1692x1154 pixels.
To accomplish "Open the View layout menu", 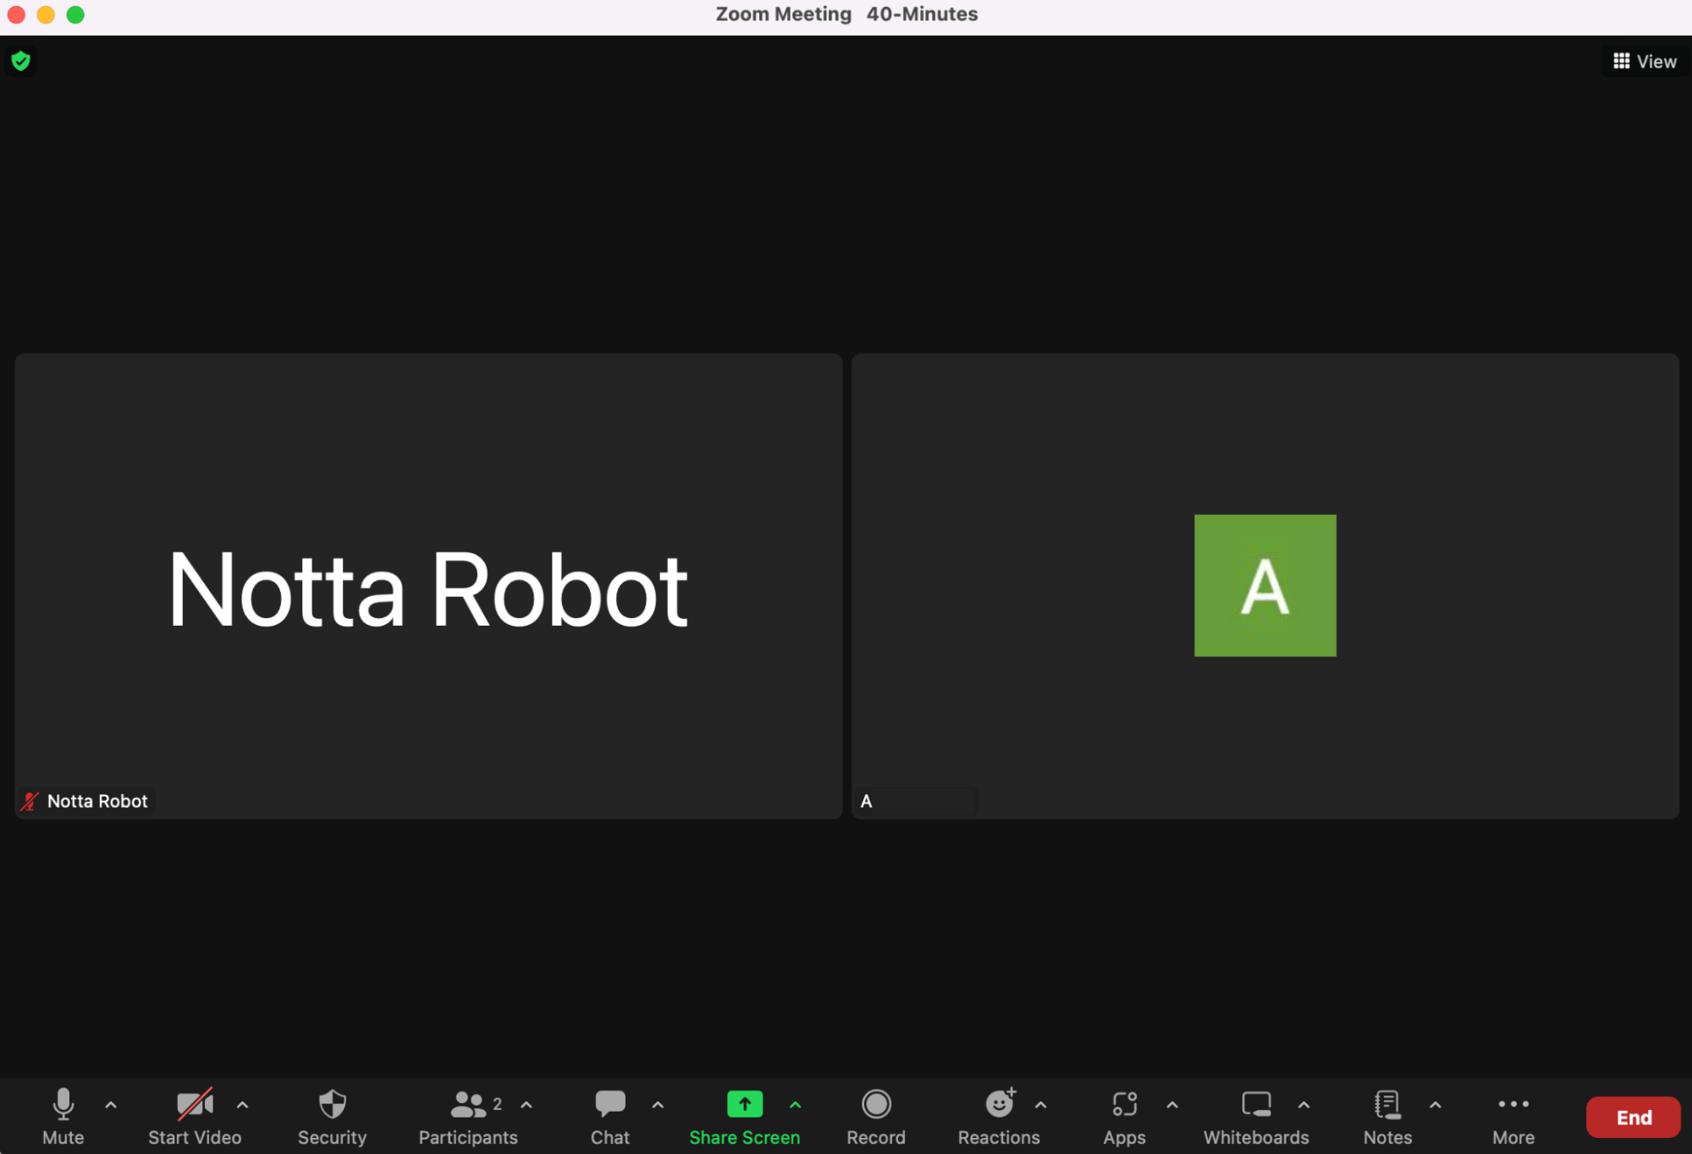I will (1645, 61).
